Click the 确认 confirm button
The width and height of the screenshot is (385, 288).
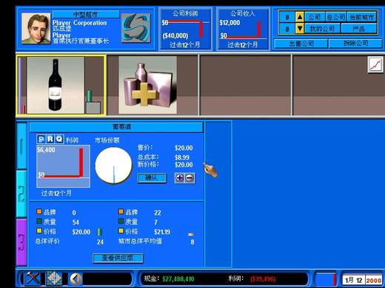152,178
